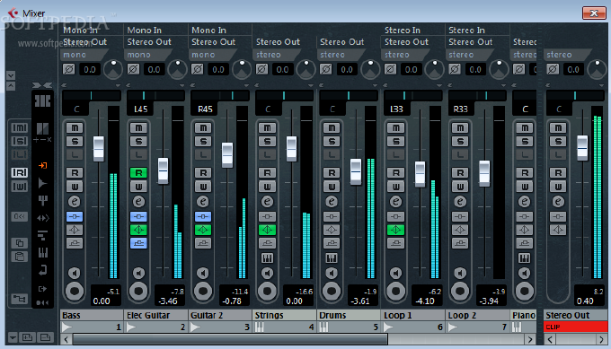This screenshot has width=611, height=349.
Task: Click global Mute-all button in left panel
Action: pos(20,127)
